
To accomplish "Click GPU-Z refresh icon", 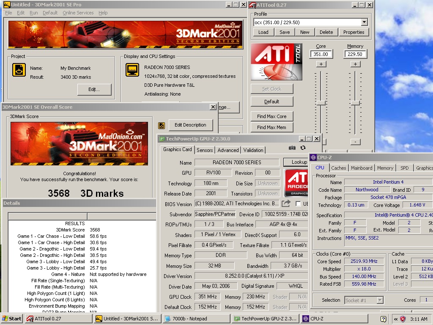I will click(303, 148).
